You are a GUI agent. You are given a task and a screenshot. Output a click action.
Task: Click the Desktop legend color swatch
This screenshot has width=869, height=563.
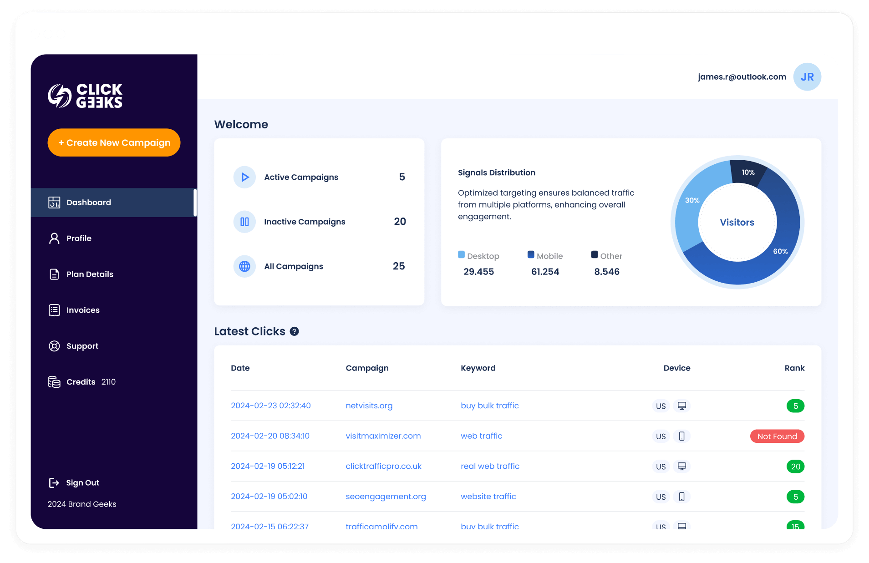[x=461, y=254]
